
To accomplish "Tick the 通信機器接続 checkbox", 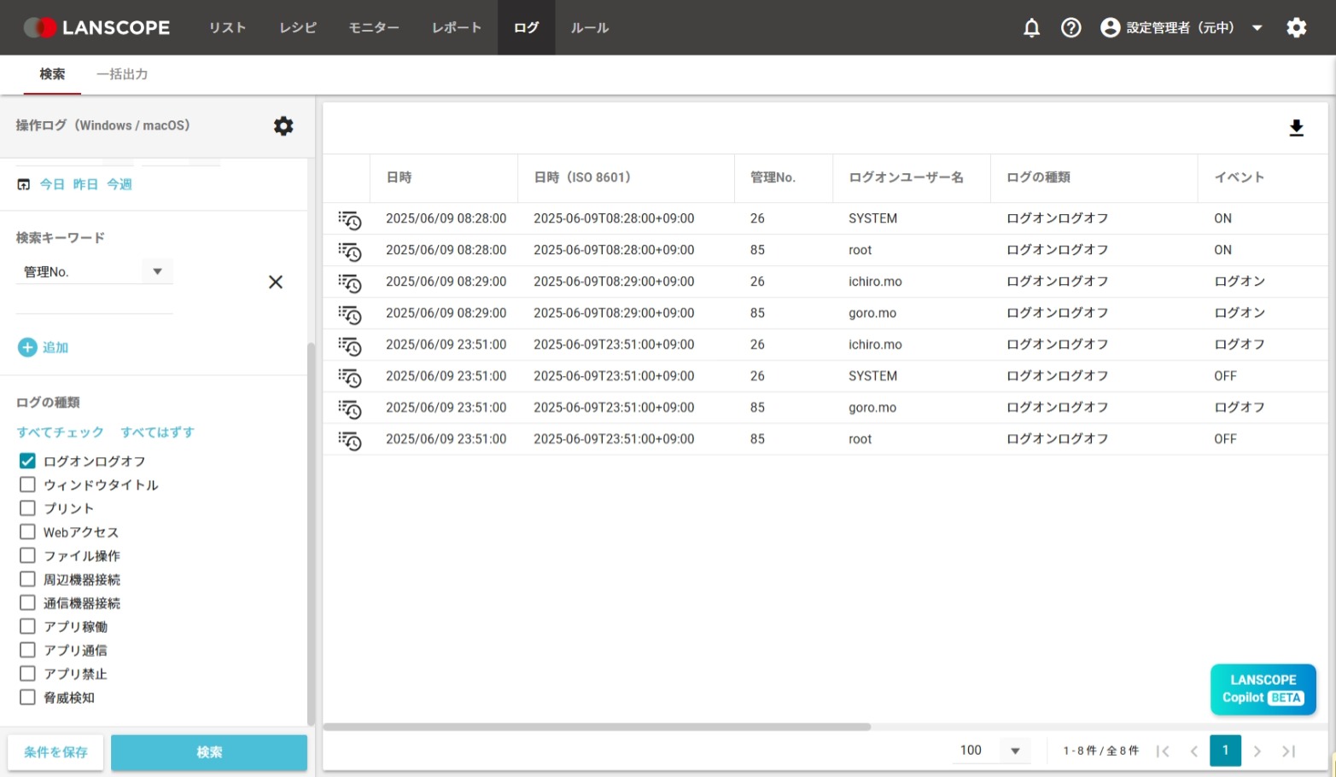I will pyautogui.click(x=27, y=603).
